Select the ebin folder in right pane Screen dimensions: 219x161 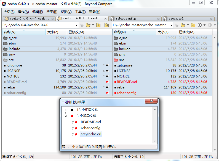point(162,43)
